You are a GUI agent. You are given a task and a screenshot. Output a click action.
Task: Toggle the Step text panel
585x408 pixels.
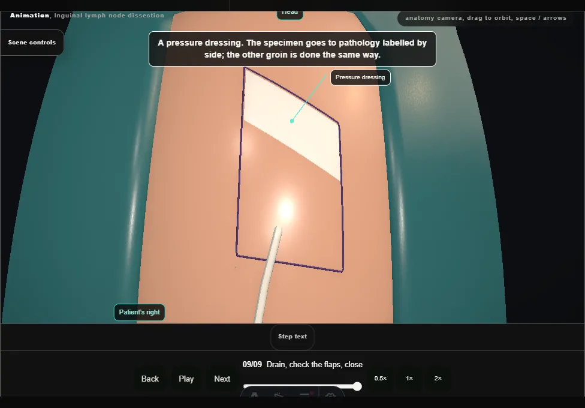[292, 337]
